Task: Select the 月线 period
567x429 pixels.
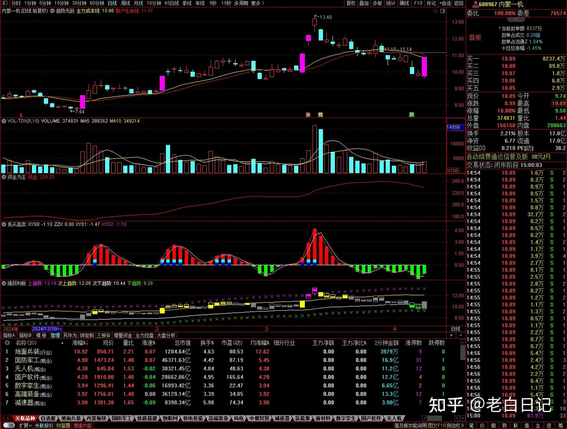Action: (x=138, y=3)
